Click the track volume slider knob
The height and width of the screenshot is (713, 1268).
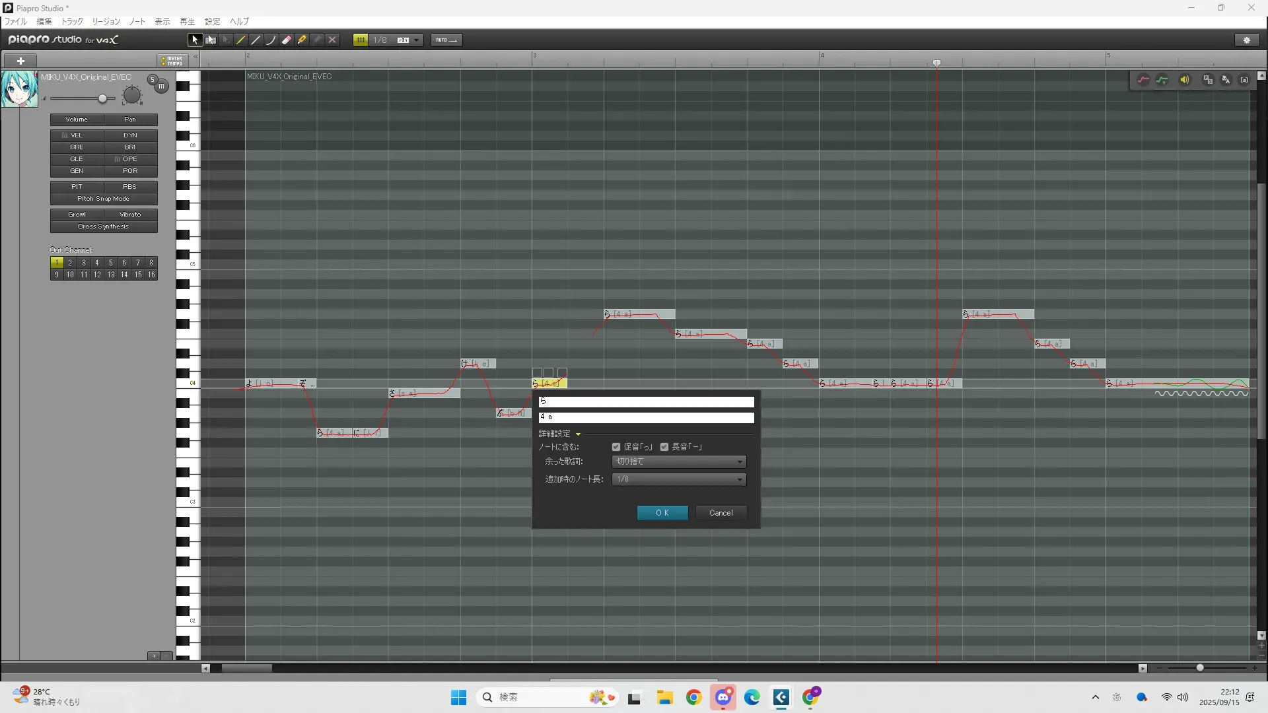click(x=102, y=99)
